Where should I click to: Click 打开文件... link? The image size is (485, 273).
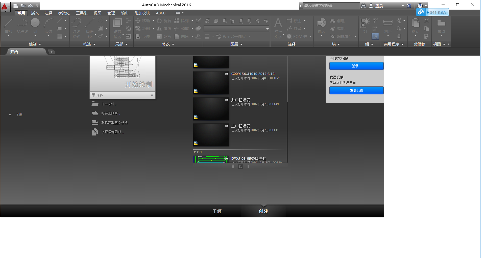coord(109,104)
